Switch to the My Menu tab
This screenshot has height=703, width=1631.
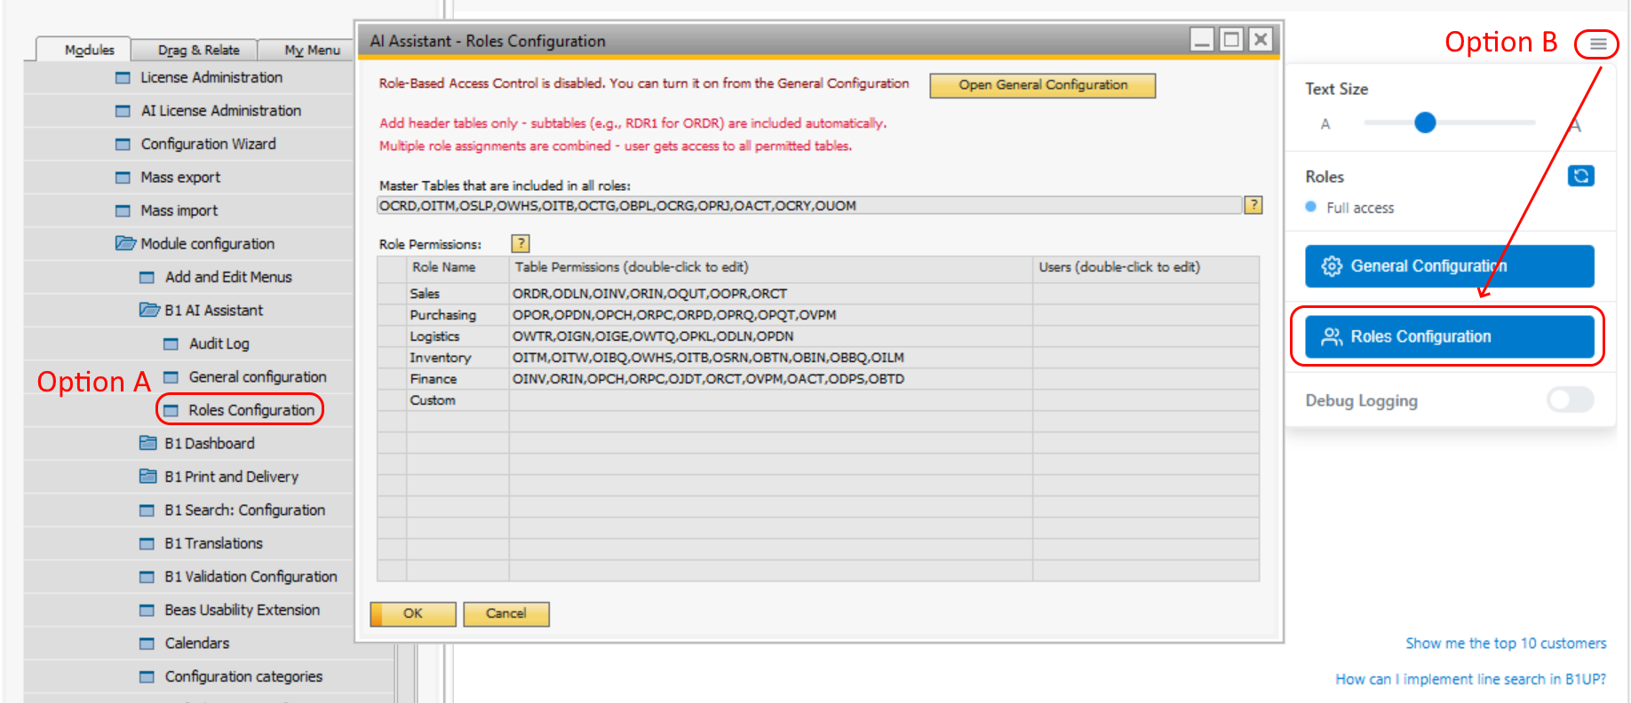312,50
